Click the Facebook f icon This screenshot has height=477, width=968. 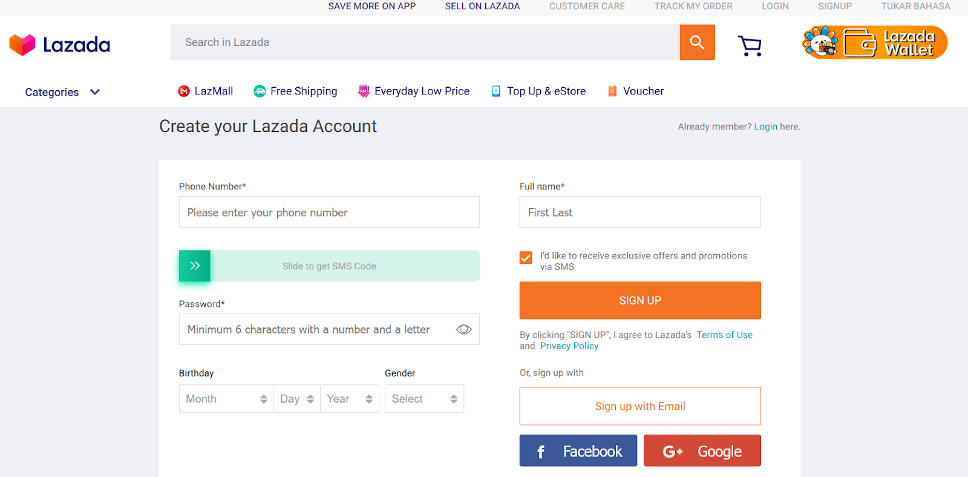541,452
